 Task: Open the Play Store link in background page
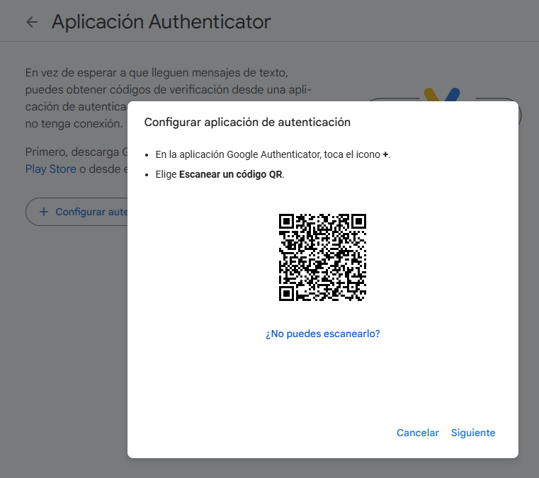[51, 169]
